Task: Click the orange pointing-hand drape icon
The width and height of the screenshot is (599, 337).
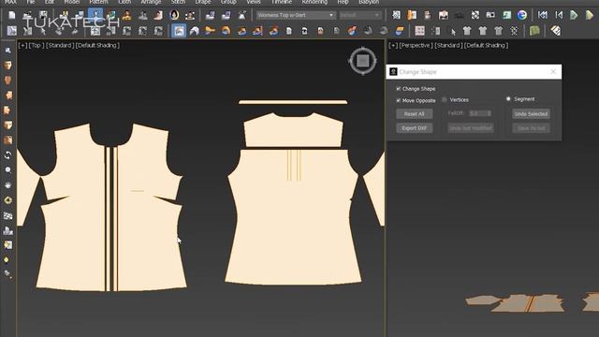Action: (x=210, y=31)
